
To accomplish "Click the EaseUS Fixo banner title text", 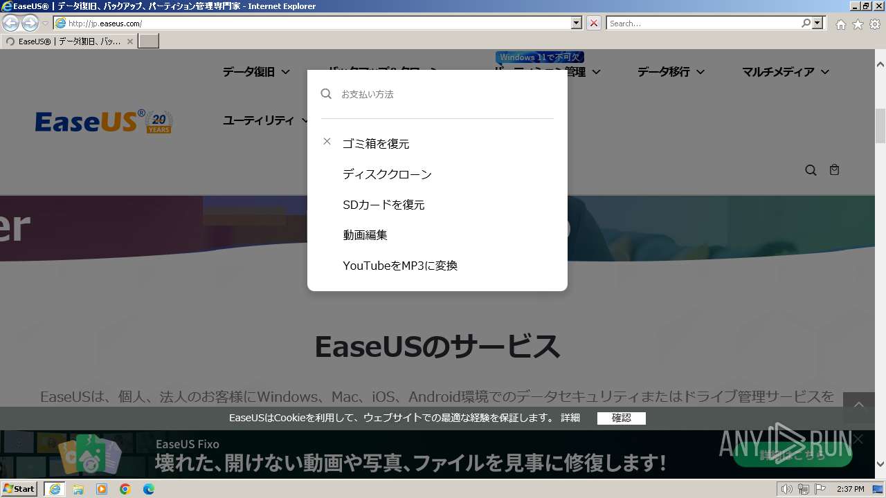I will coord(188,444).
